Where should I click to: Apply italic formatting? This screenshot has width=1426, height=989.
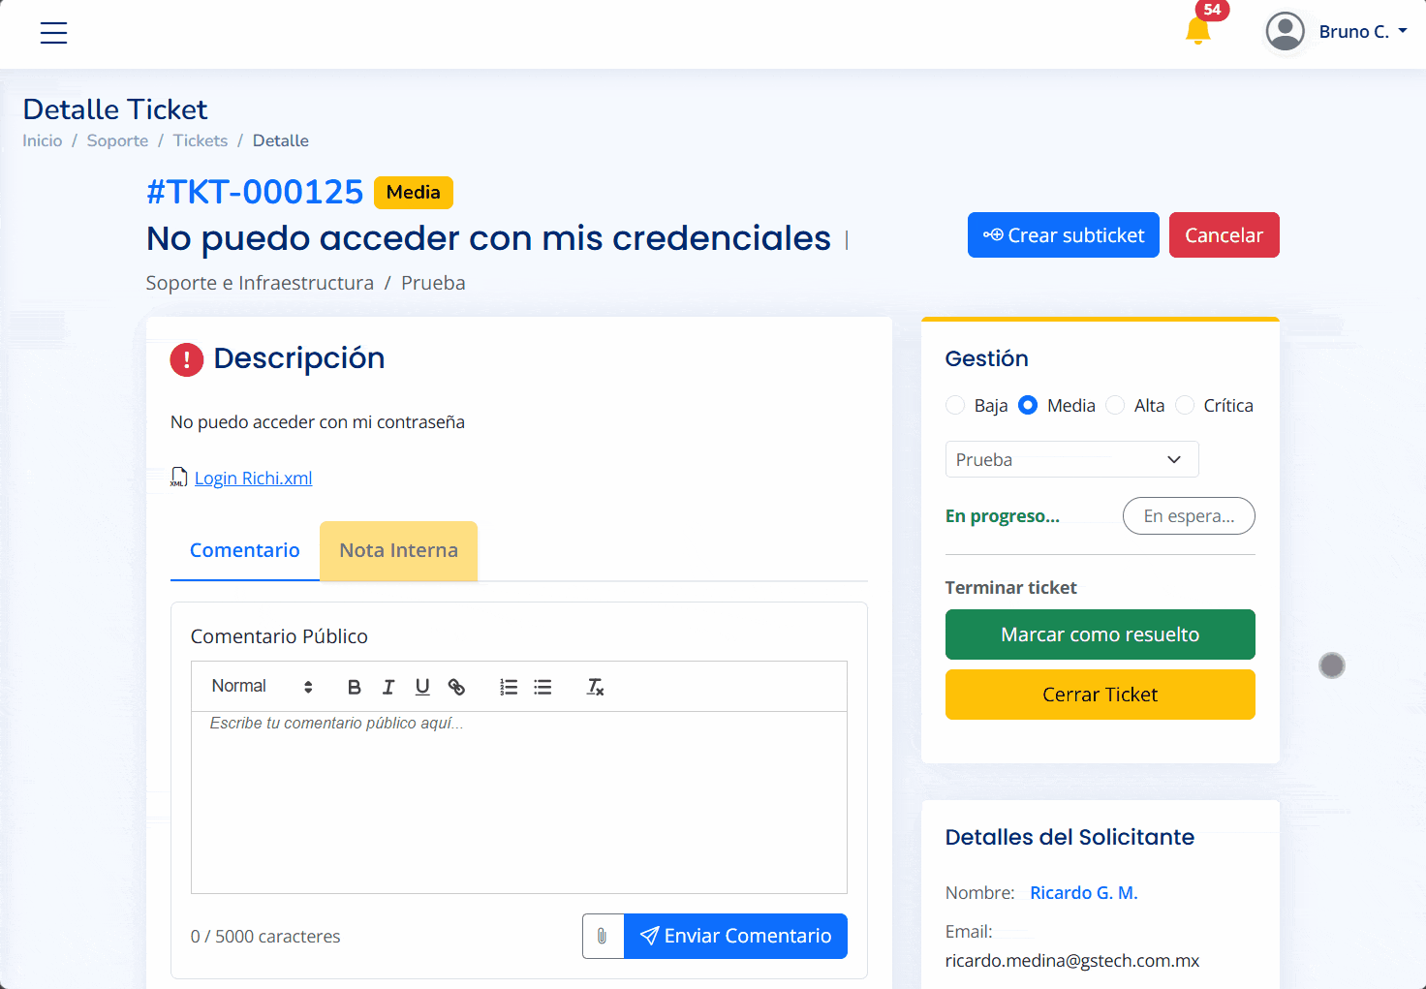click(387, 686)
